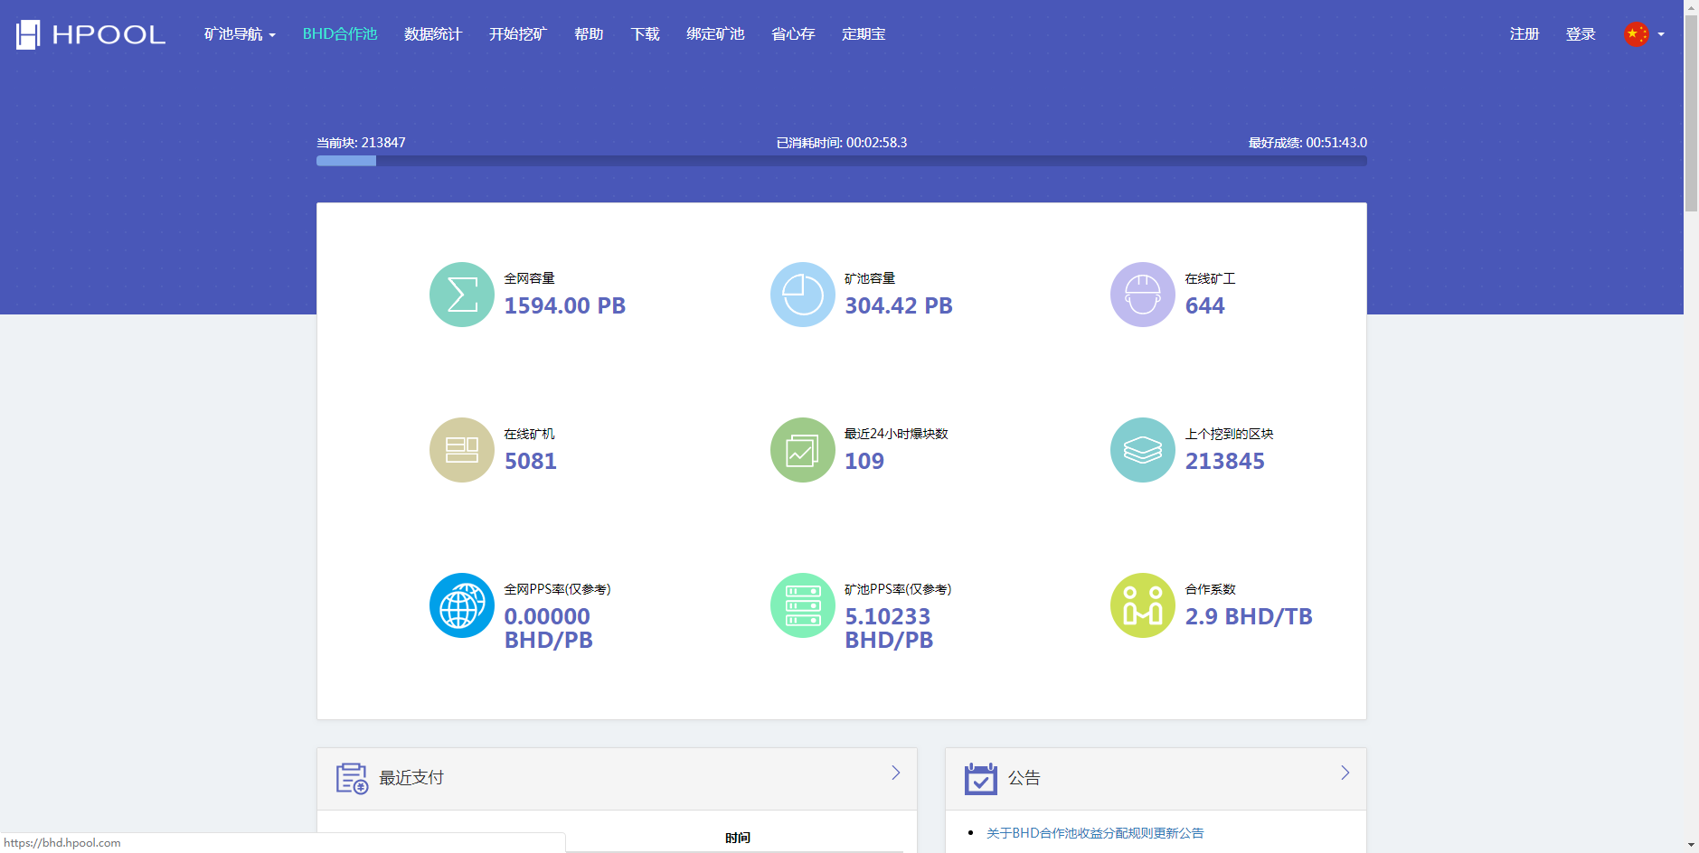Open the 下载 page
The height and width of the screenshot is (853, 1699).
point(645,34)
